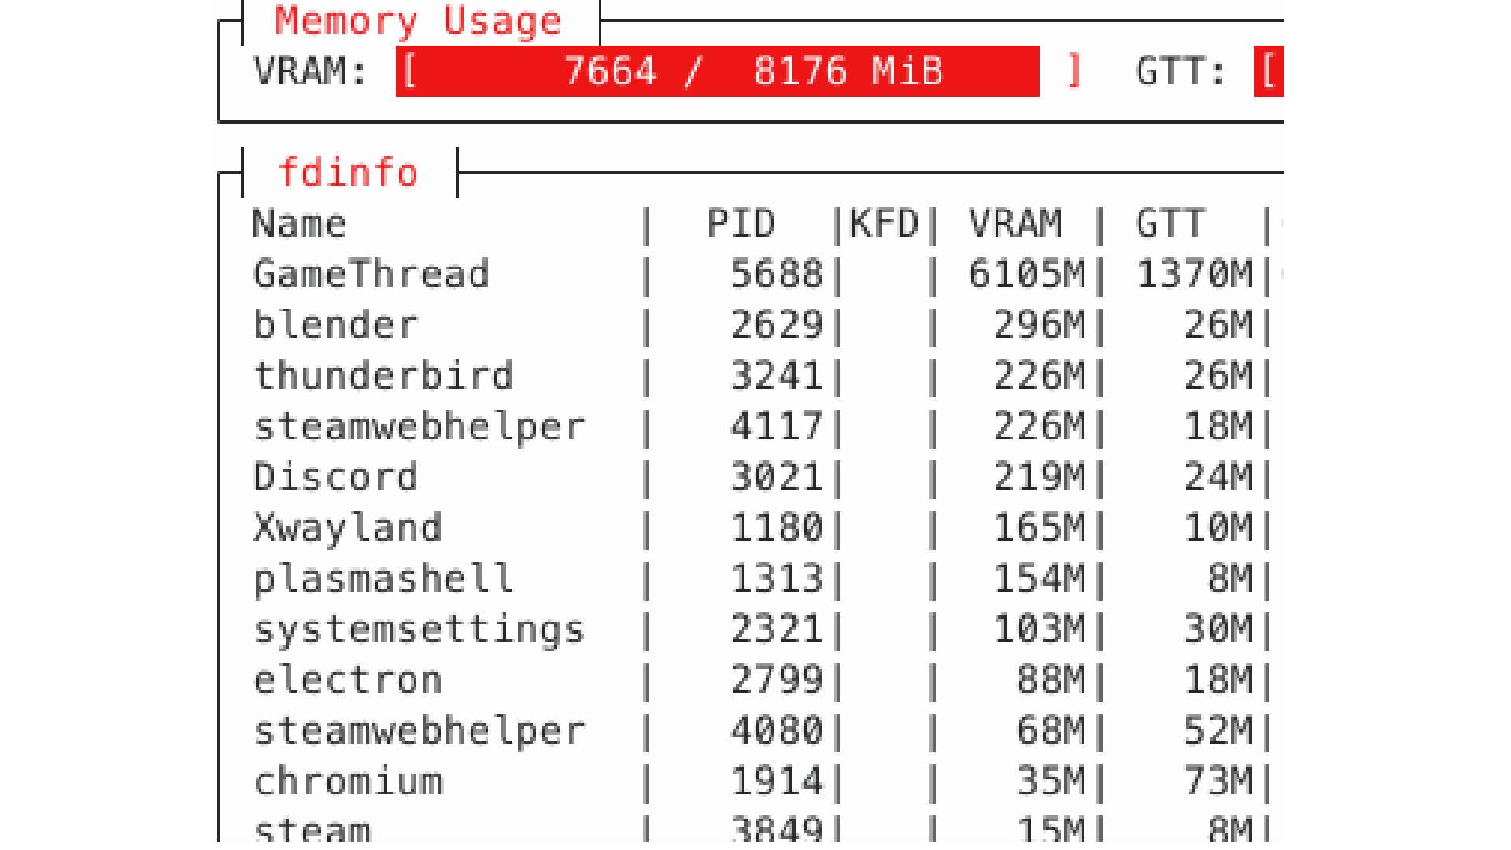Select the GameThread process row

(x=370, y=273)
